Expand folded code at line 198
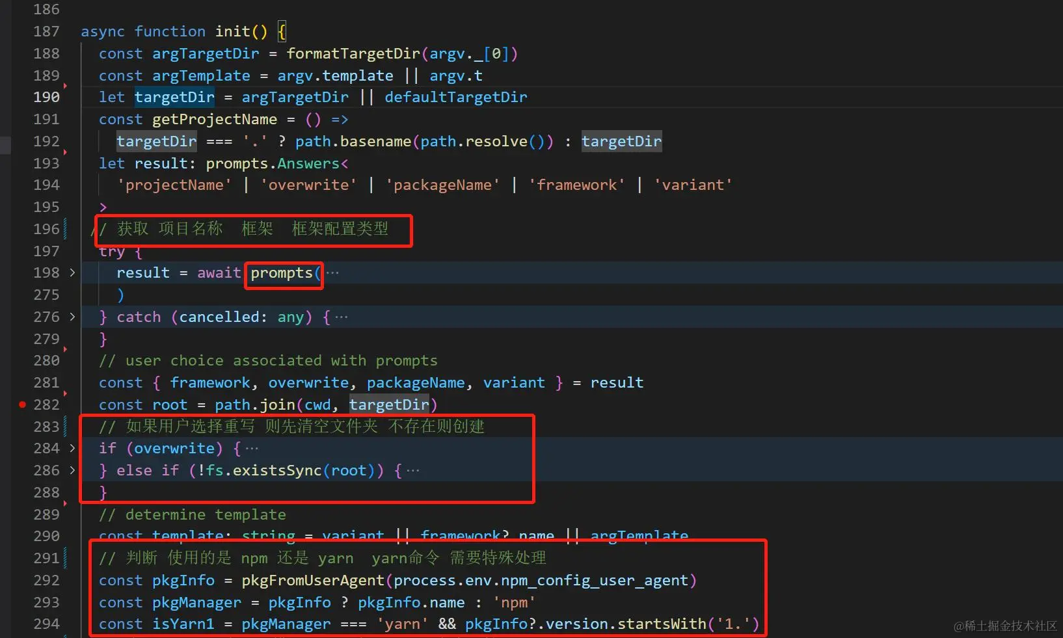This screenshot has height=638, width=1063. point(72,273)
